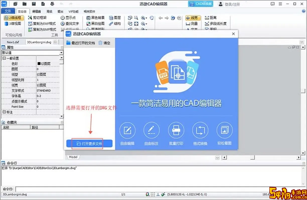The height and width of the screenshot is (200, 307).
Task: Toggle the grid dots icon in status bar
Action: coord(152,194)
